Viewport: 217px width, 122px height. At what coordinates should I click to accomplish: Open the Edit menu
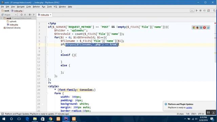point(7,7)
